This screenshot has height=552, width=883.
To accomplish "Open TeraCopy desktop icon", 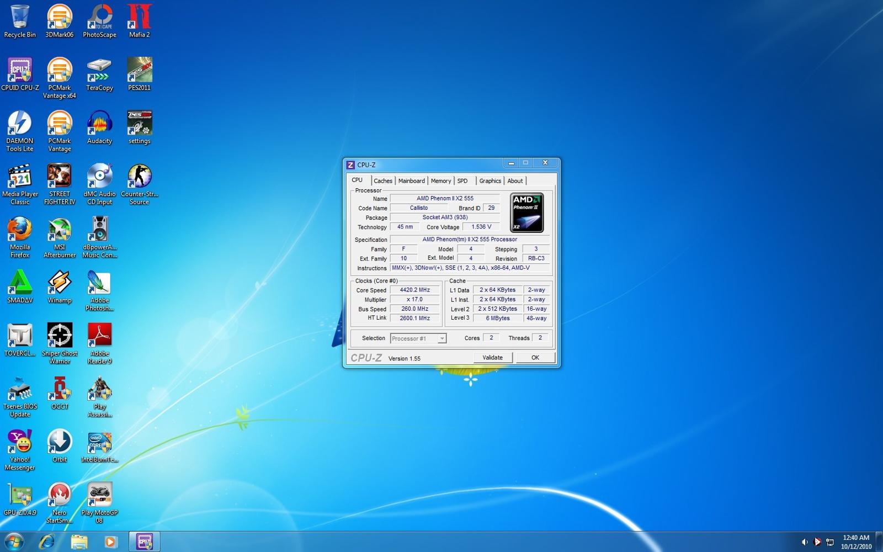I will [x=99, y=74].
